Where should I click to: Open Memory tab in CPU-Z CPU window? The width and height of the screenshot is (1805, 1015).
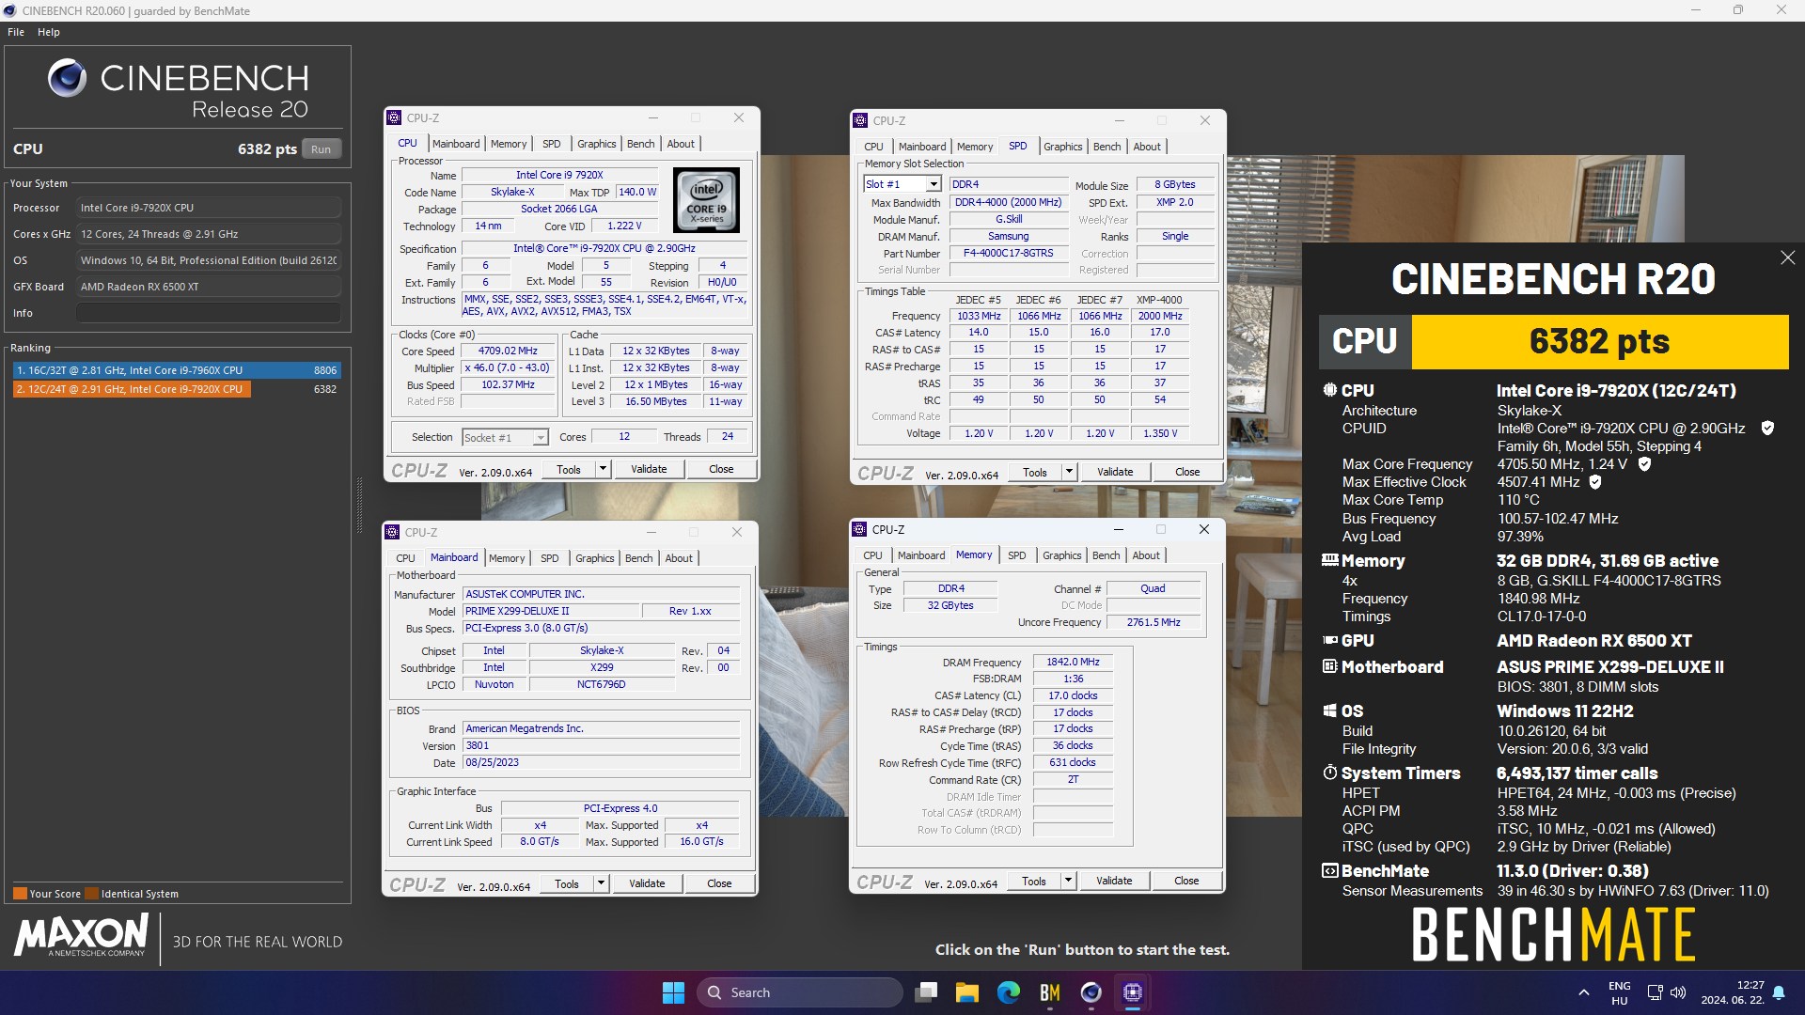pyautogui.click(x=509, y=144)
